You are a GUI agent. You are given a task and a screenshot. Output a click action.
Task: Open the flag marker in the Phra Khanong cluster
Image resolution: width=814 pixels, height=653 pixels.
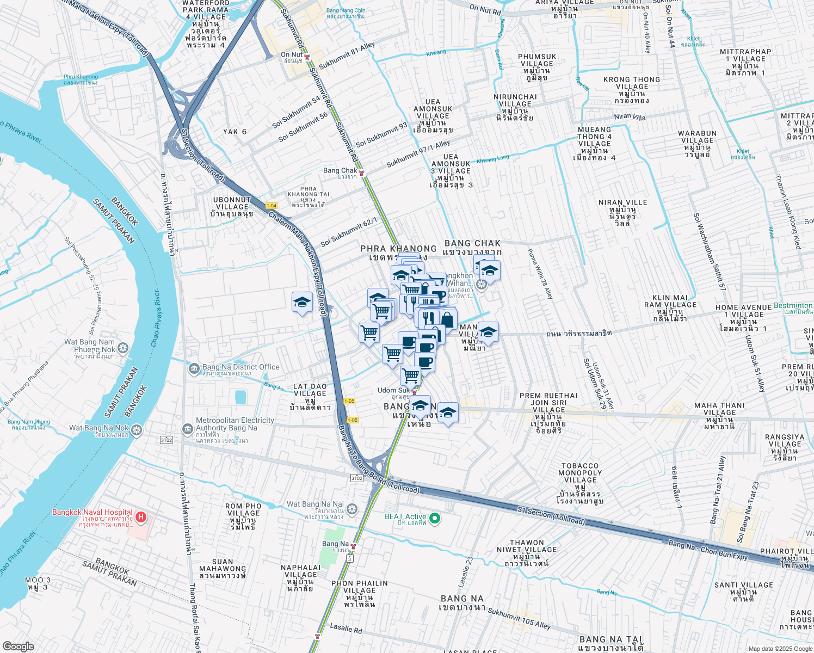click(419, 270)
